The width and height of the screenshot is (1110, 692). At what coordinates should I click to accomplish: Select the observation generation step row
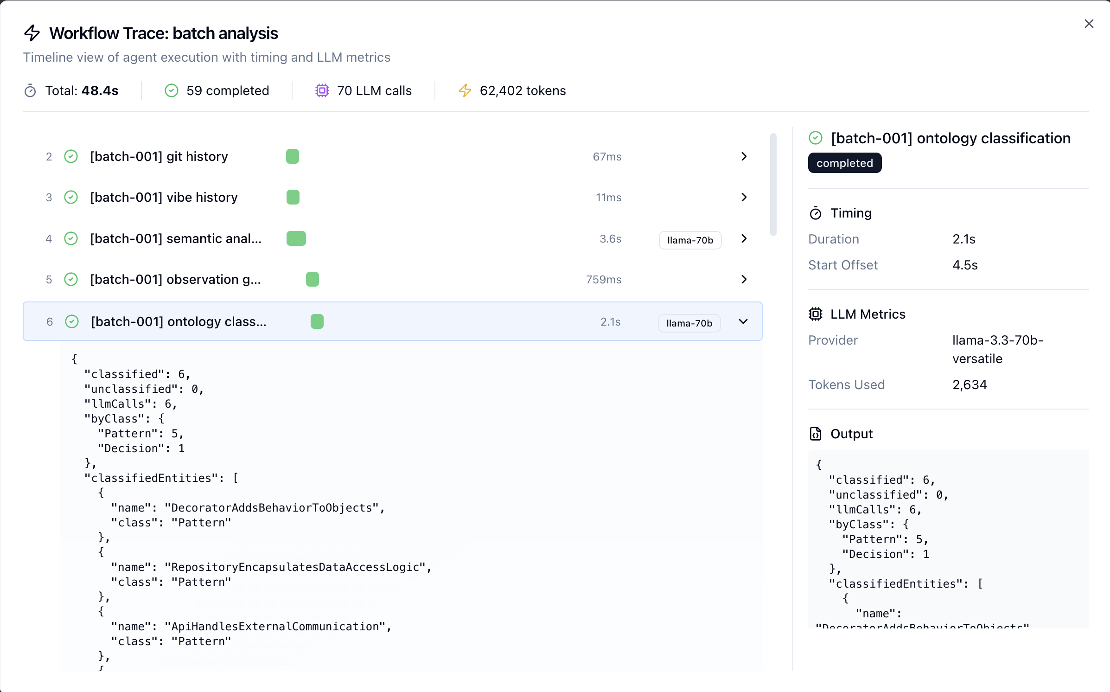393,279
